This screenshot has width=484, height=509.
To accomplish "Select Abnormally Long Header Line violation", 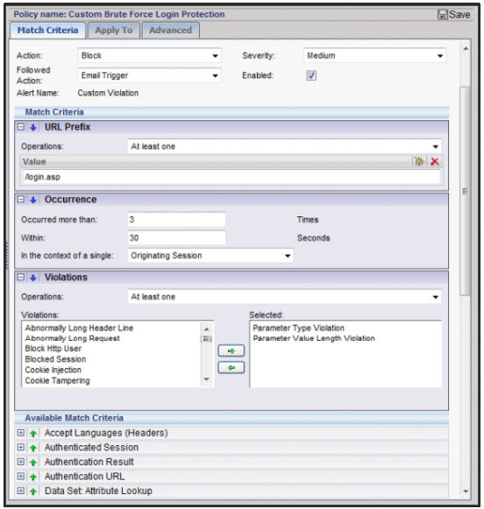I will pyautogui.click(x=79, y=328).
